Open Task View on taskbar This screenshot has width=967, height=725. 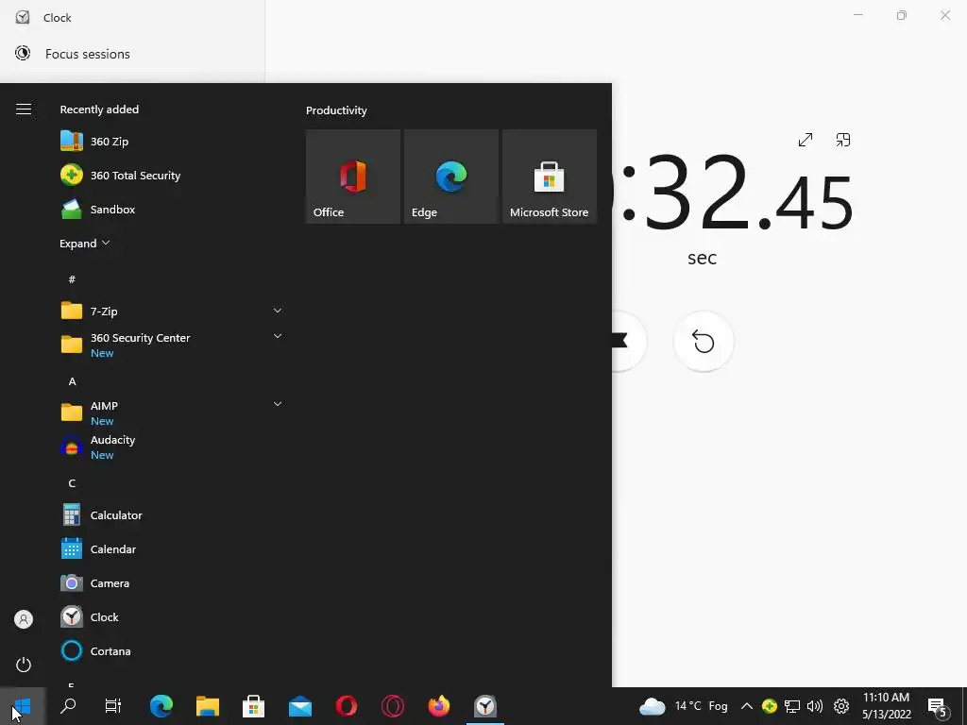113,706
